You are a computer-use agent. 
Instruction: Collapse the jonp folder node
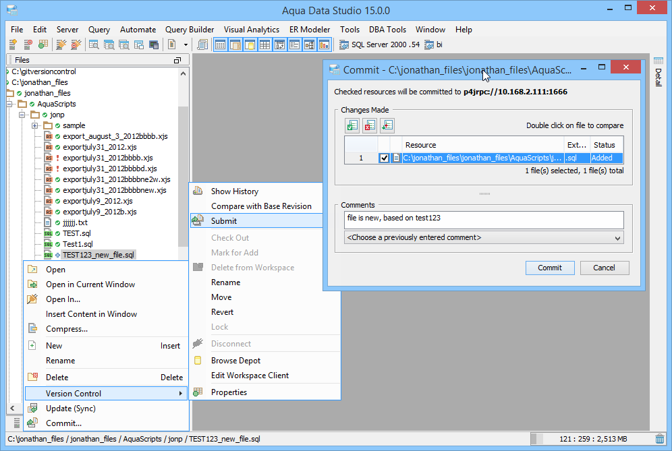coord(22,115)
